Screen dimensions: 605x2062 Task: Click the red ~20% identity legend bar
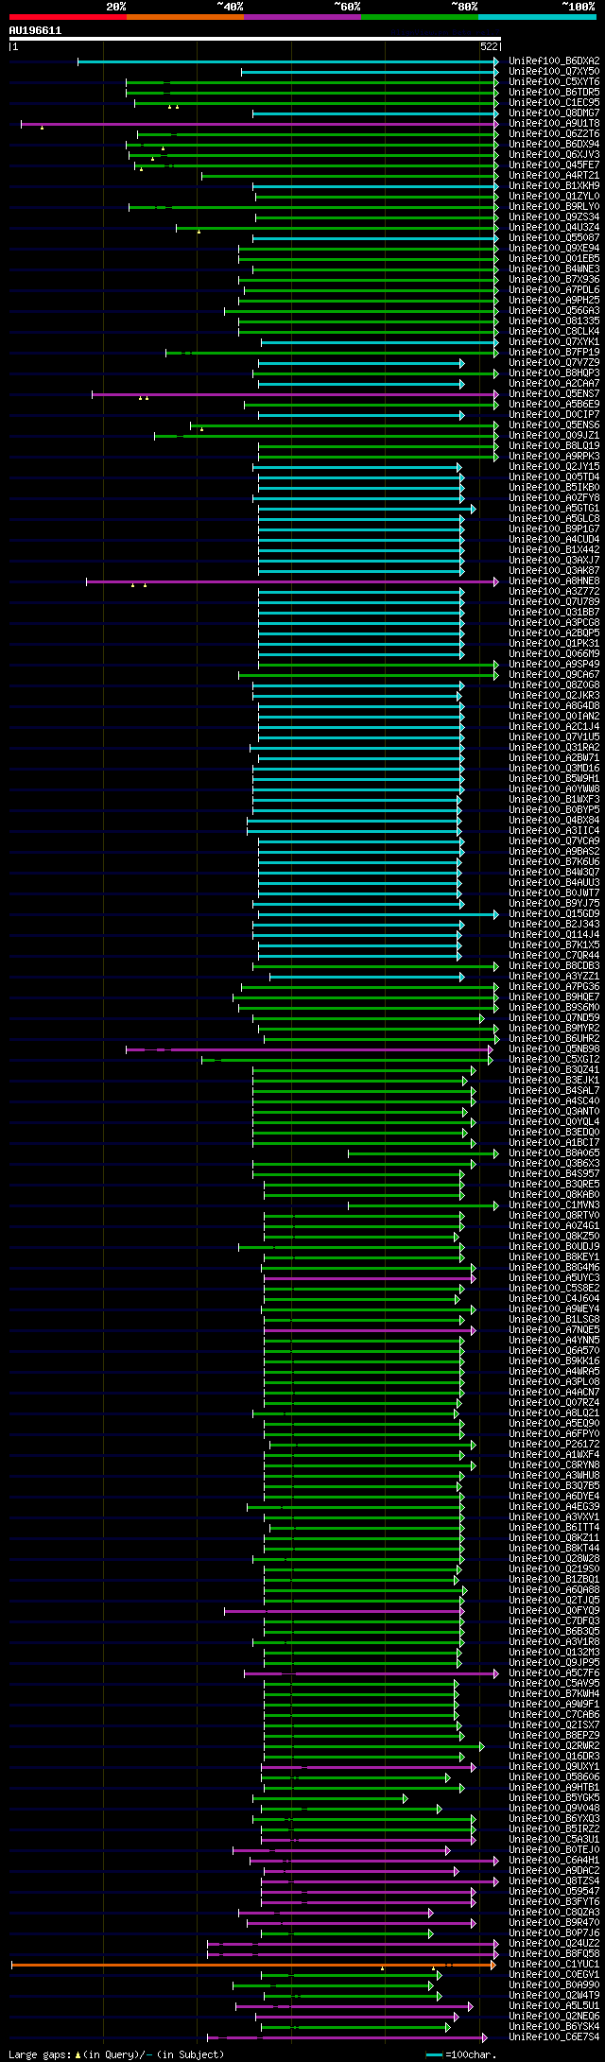tap(68, 17)
